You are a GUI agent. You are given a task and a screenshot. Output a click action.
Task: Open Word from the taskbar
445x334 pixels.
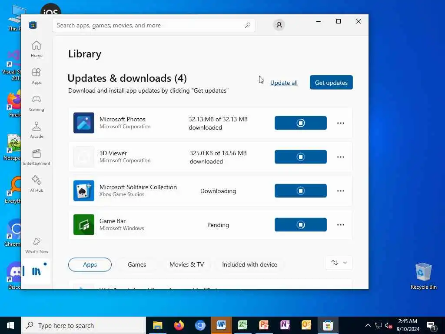pyautogui.click(x=221, y=325)
